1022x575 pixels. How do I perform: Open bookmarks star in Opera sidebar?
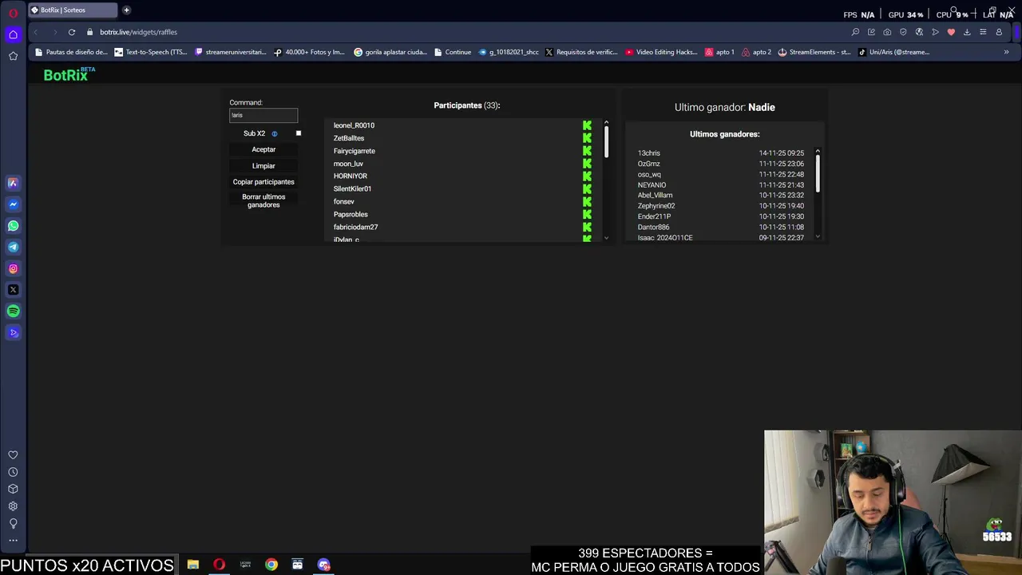[13, 56]
